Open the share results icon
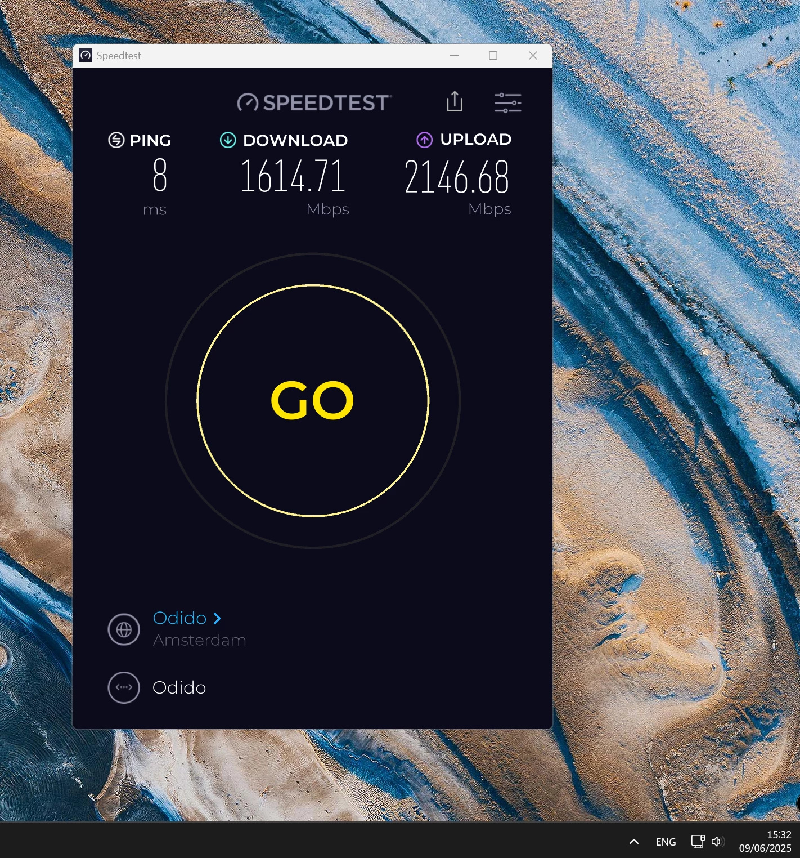The width and height of the screenshot is (800, 858). click(x=455, y=102)
